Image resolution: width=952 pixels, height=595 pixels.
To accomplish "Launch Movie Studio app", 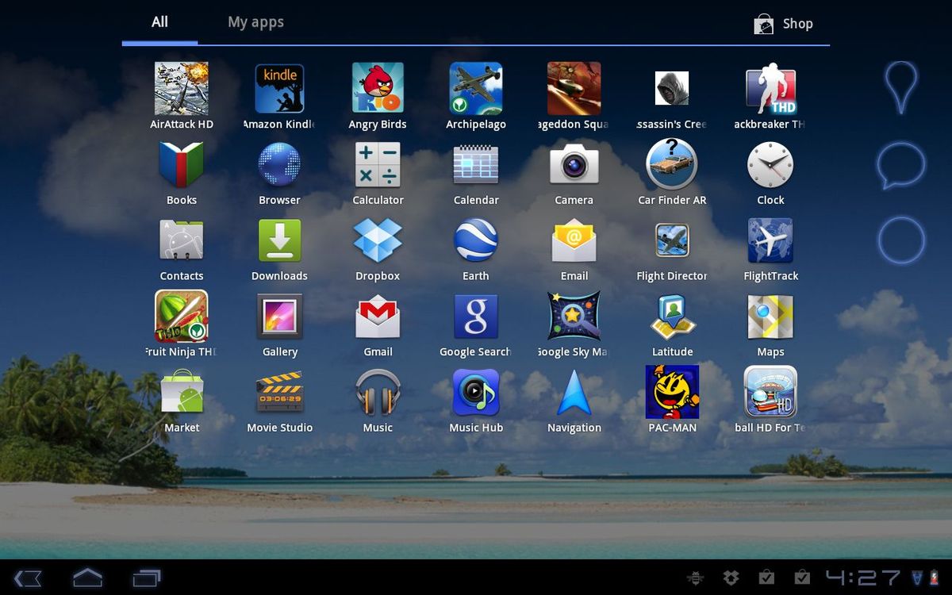I will [x=279, y=392].
